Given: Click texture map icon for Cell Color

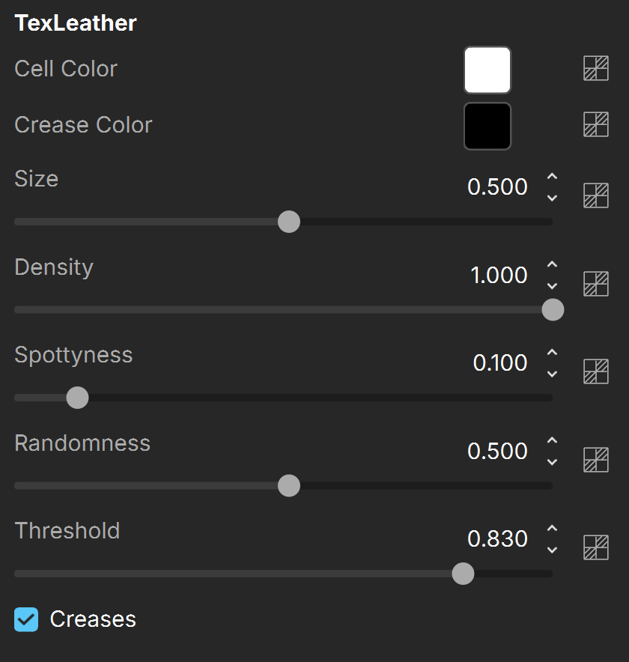Looking at the screenshot, I should (x=595, y=68).
